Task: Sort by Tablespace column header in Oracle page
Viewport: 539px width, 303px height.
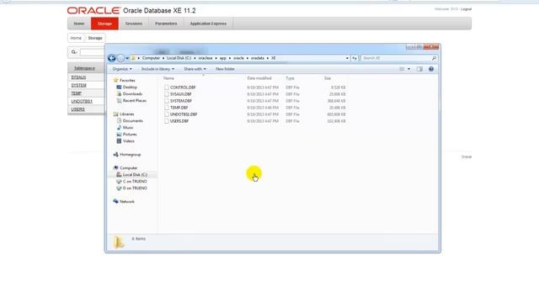Action: point(84,68)
